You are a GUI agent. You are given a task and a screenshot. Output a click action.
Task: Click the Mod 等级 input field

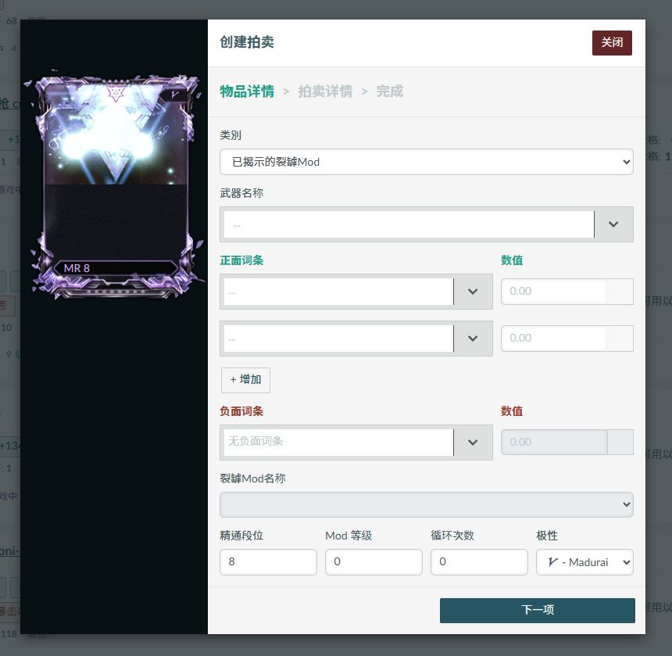(x=374, y=561)
